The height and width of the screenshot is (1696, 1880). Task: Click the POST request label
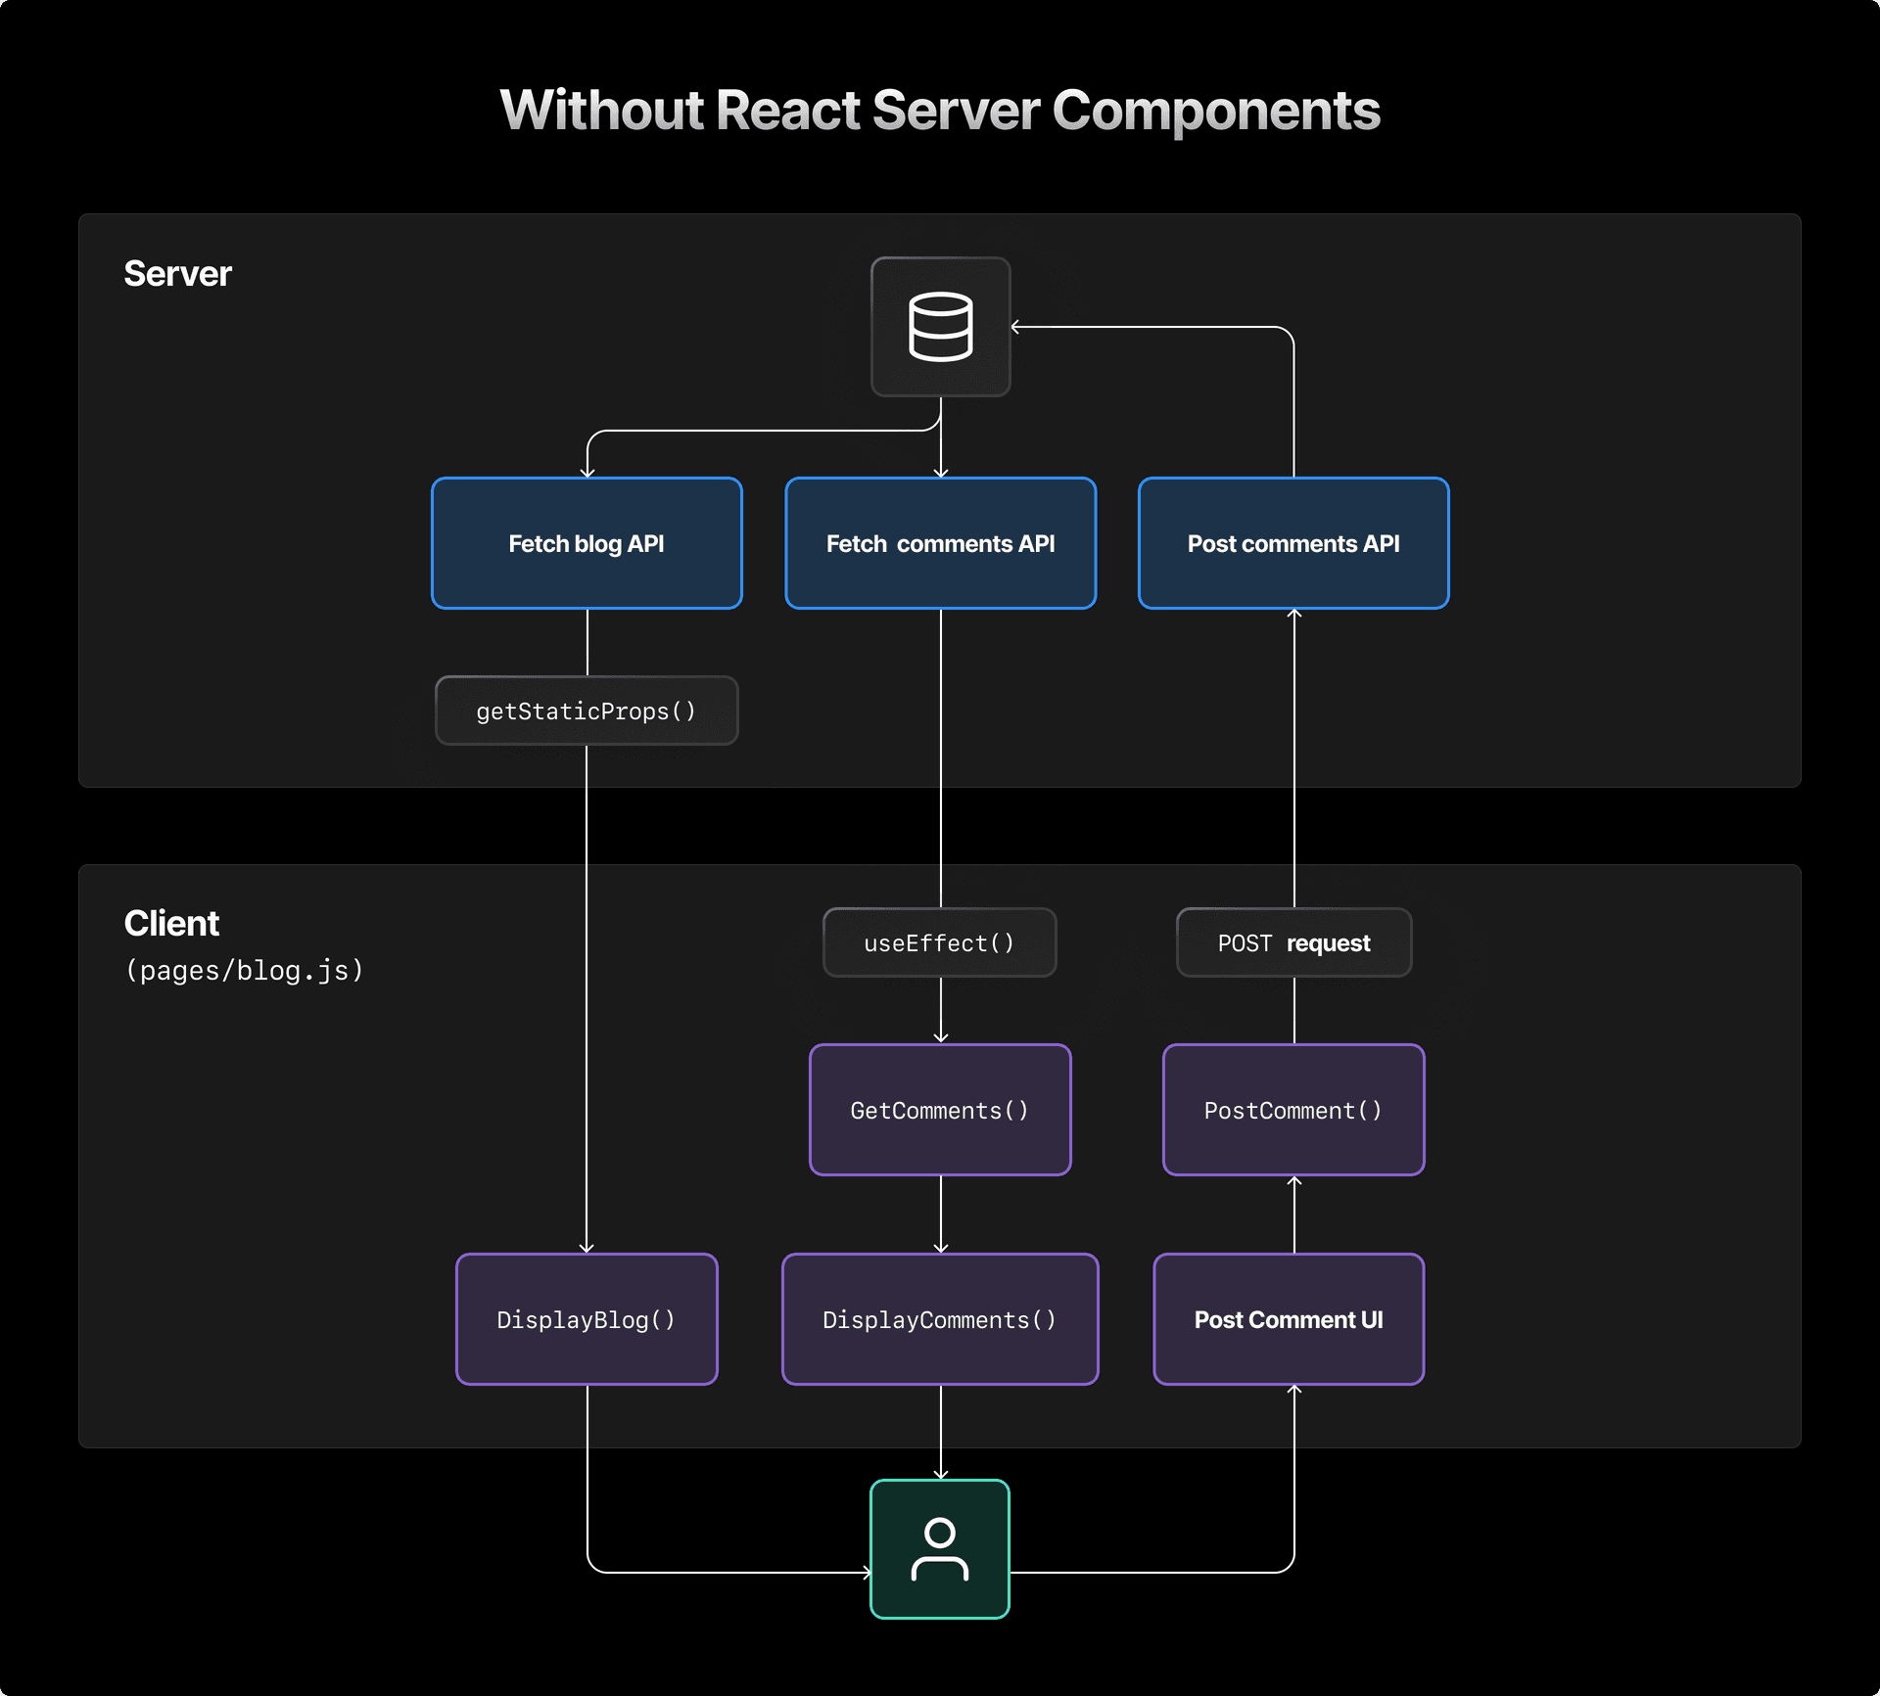[1293, 941]
